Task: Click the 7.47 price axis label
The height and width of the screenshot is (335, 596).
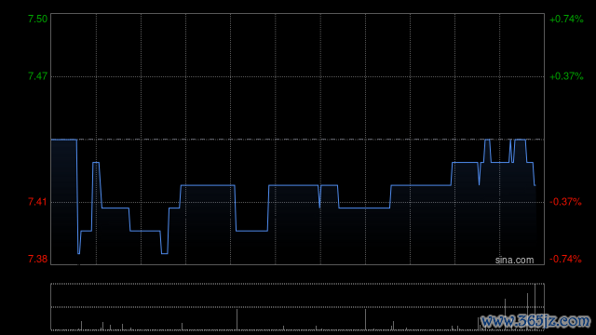Action: tap(37, 76)
